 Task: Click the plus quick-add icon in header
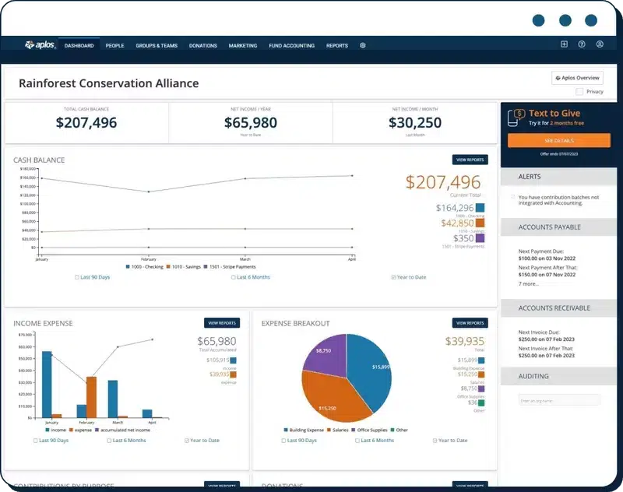(564, 44)
